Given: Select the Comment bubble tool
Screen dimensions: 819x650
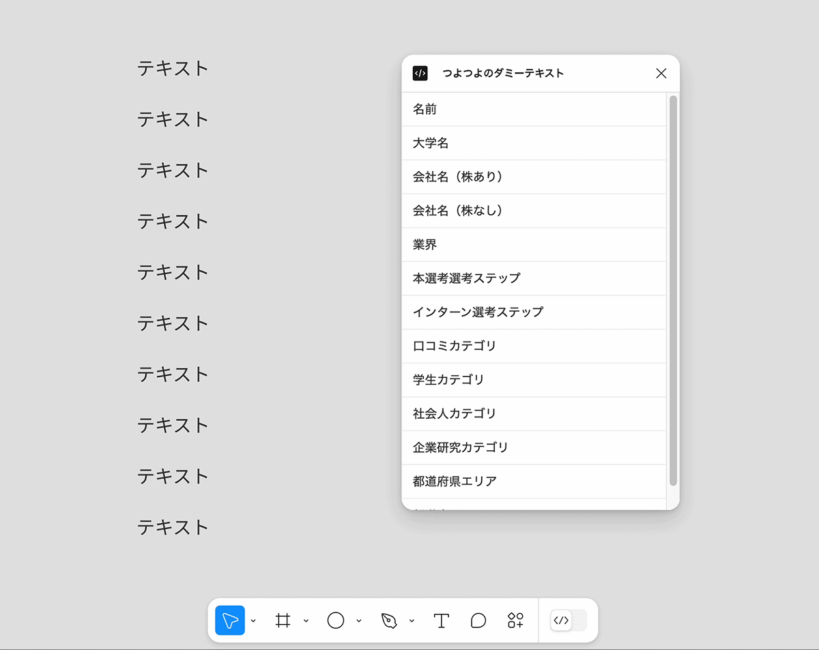Looking at the screenshot, I should pos(478,621).
